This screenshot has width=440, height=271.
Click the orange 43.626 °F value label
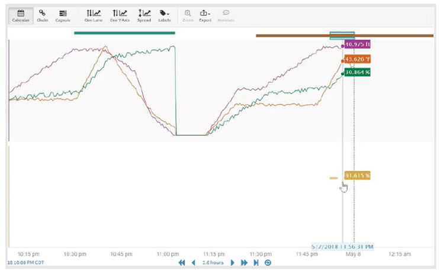[x=358, y=60]
